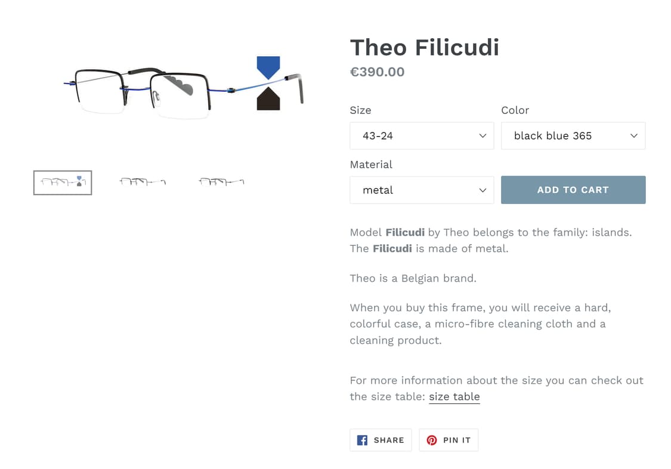
Task: Click the black color swatch shape
Action: 268,100
